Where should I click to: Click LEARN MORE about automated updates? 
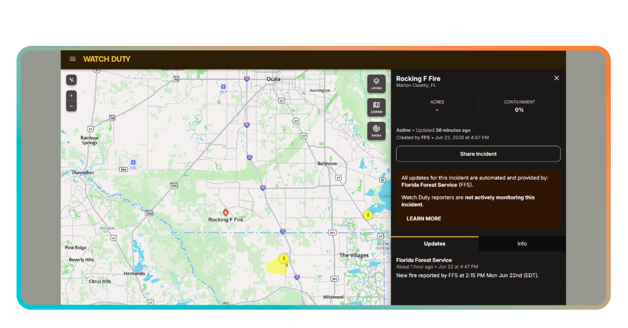424,218
